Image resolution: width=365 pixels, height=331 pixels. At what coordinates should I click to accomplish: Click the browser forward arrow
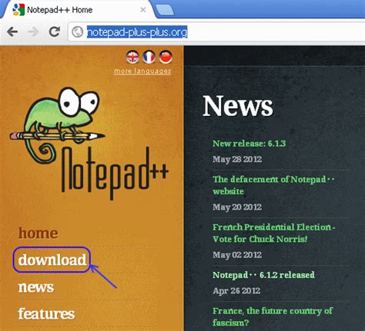pos(33,32)
